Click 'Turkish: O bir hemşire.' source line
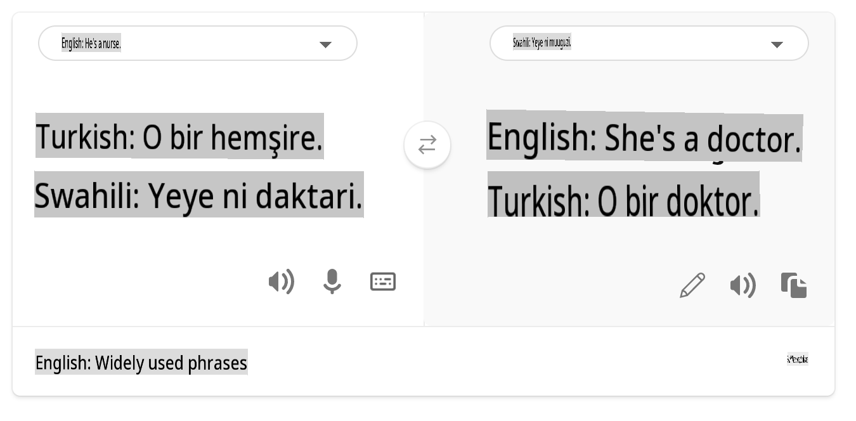 [x=179, y=136]
